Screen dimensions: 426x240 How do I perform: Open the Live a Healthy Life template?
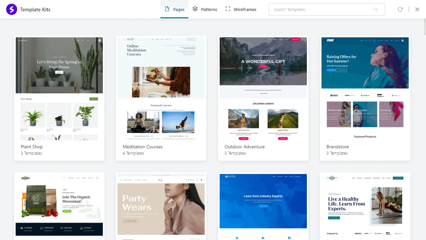coord(365,207)
